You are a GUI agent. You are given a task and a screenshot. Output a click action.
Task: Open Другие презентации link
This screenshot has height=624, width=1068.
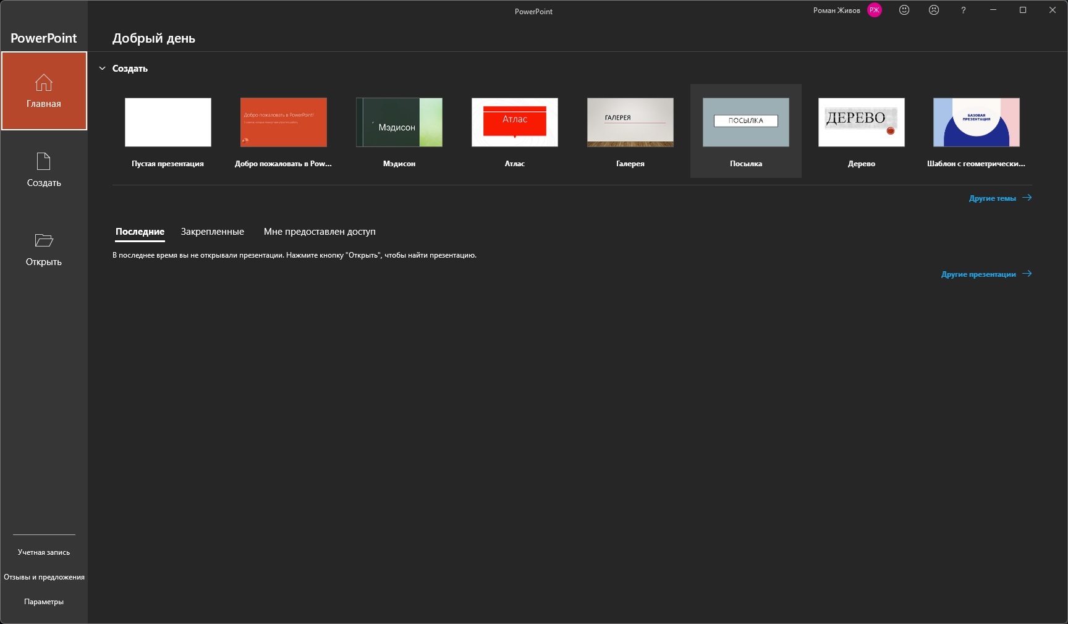point(986,274)
